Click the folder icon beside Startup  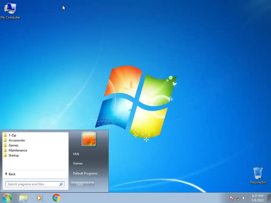[5, 155]
